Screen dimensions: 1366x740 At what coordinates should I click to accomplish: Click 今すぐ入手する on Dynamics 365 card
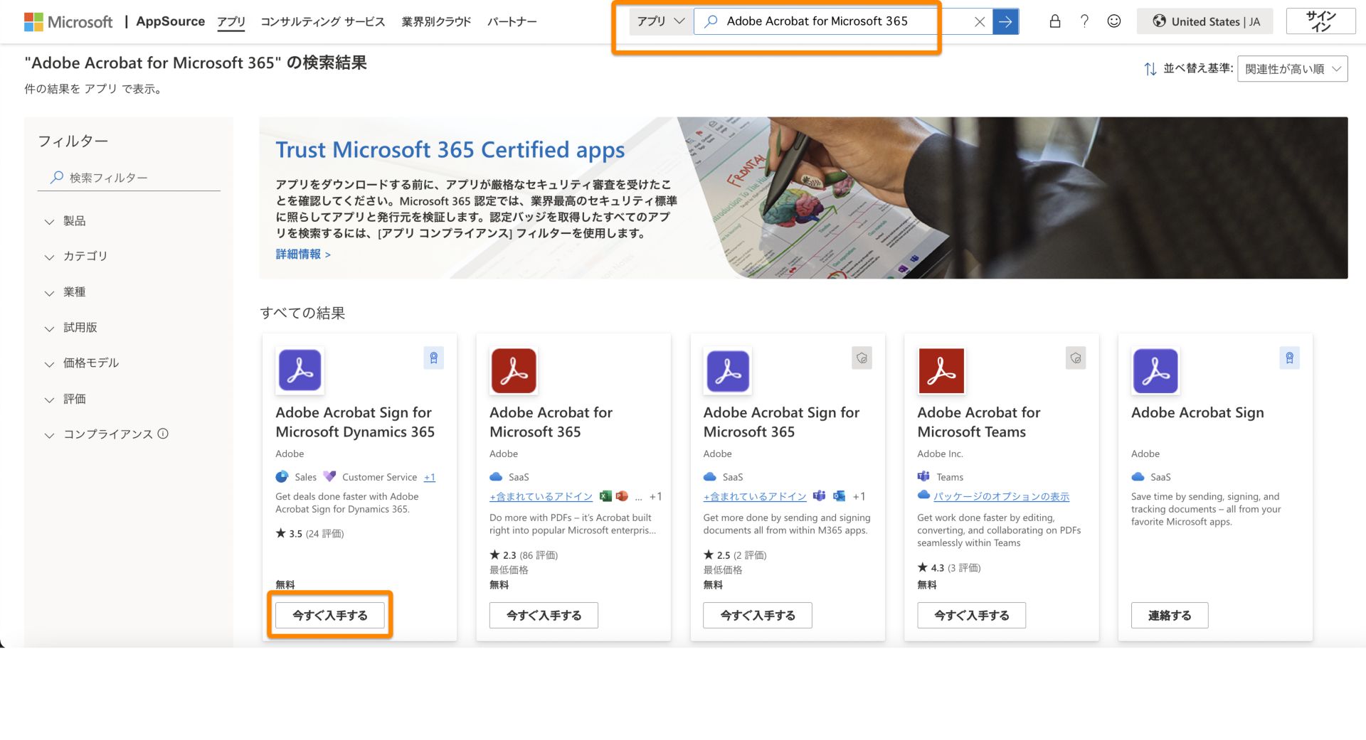[330, 616]
